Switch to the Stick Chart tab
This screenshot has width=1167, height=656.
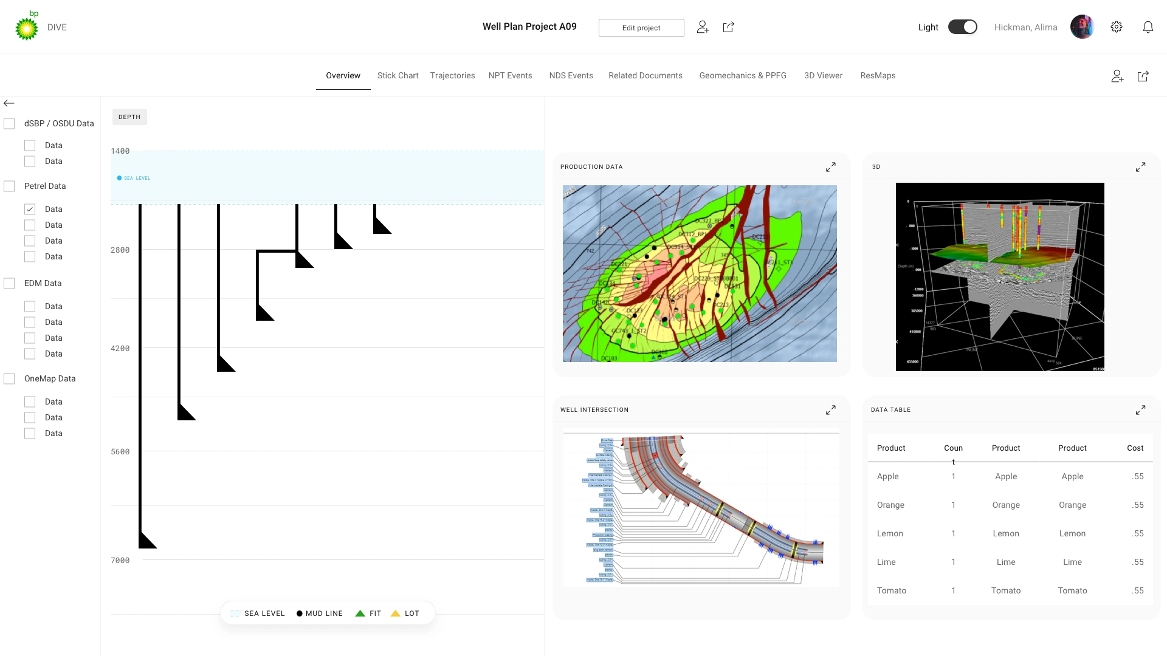[398, 76]
